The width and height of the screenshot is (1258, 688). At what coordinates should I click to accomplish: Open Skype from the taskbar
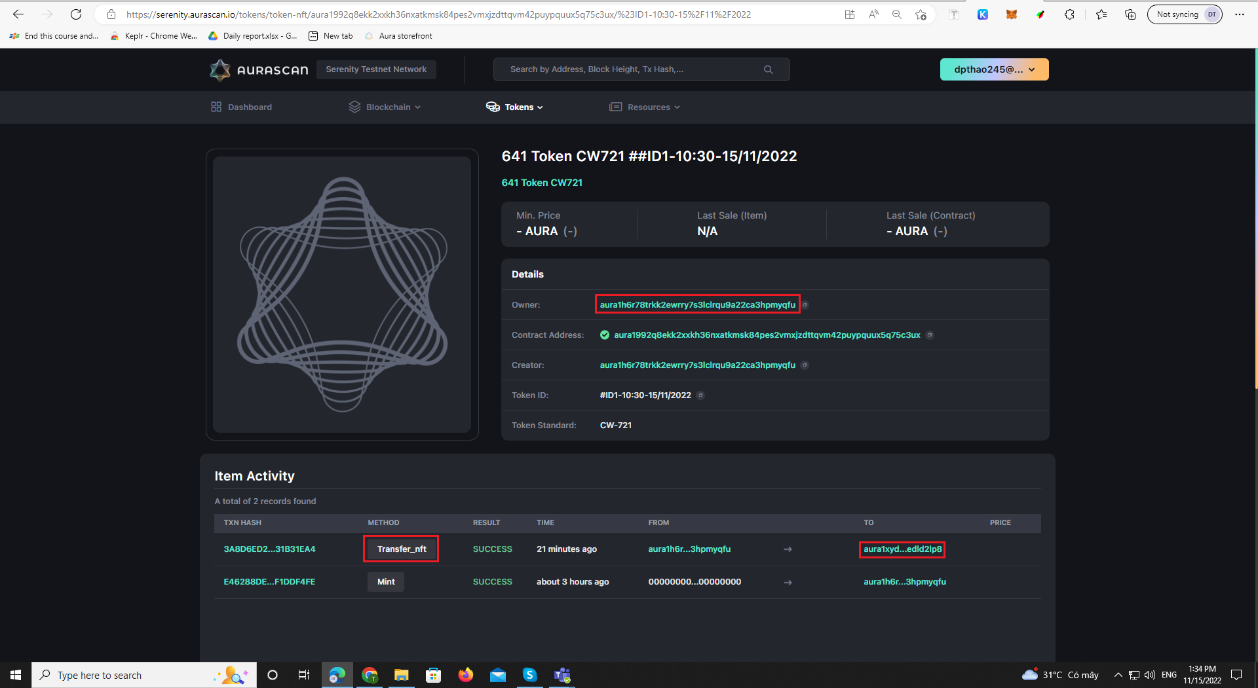pos(529,675)
